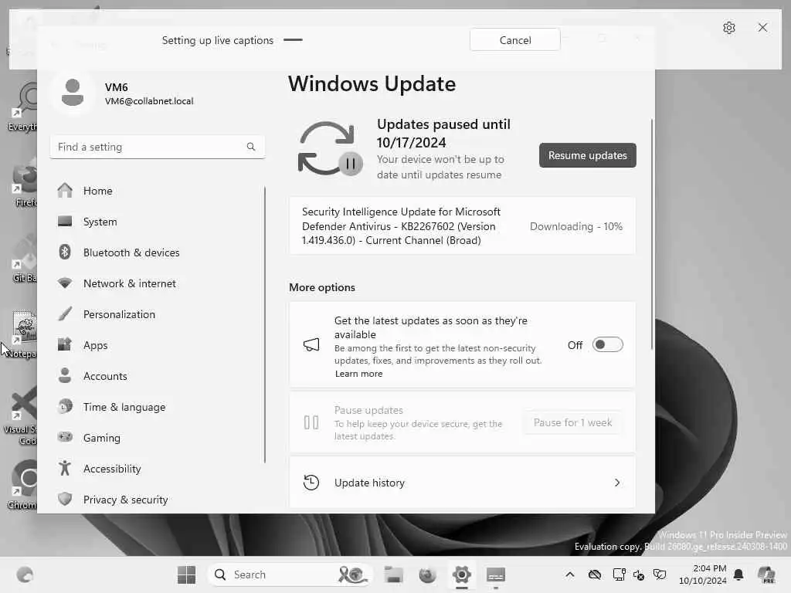Click the Settings window vertical scrollbar

[x=652, y=235]
